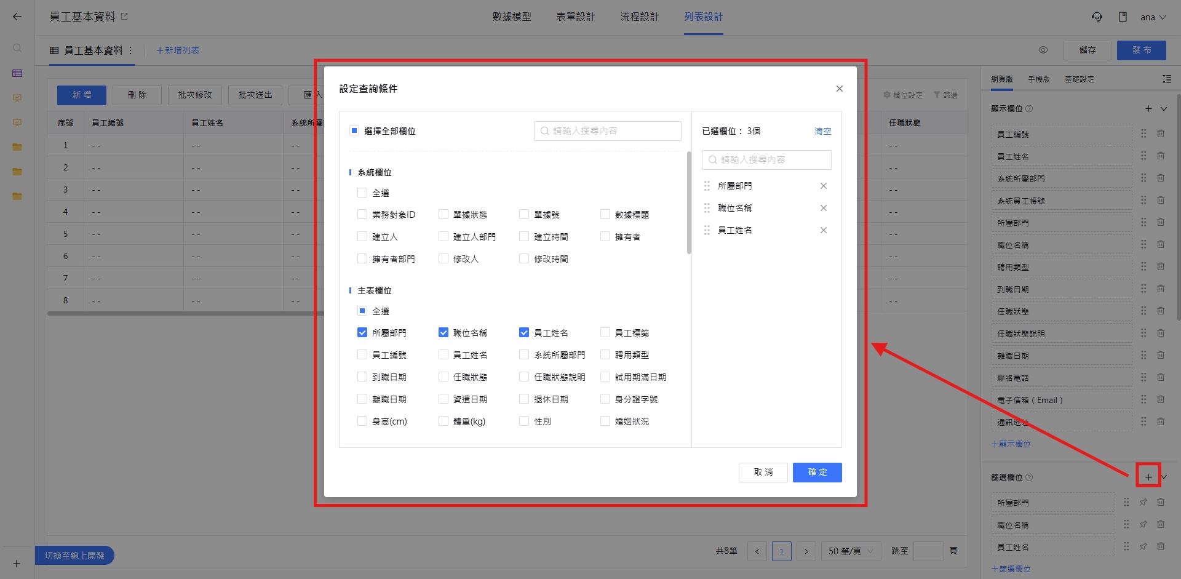Open the 50 筆/頁 page size dropdown

[851, 551]
